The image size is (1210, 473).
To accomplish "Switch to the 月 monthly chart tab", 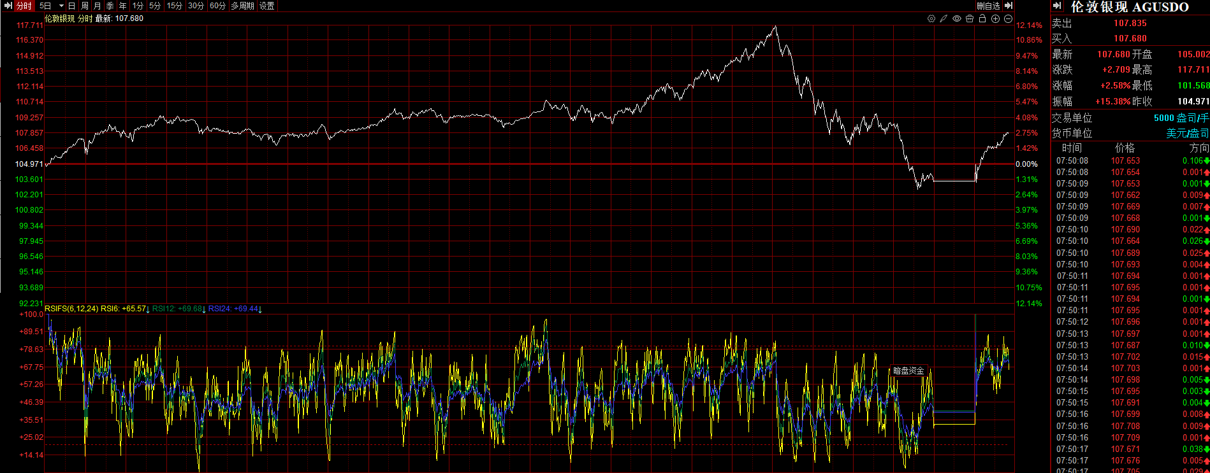I will (98, 6).
